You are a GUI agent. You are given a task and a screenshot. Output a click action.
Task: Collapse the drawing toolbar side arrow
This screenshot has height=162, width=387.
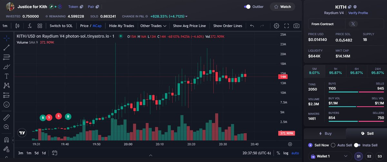click(x=13, y=140)
